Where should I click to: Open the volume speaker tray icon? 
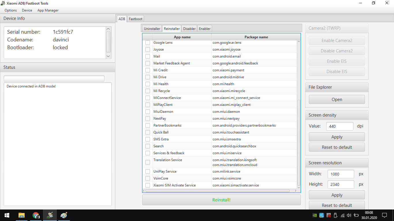coord(349,215)
